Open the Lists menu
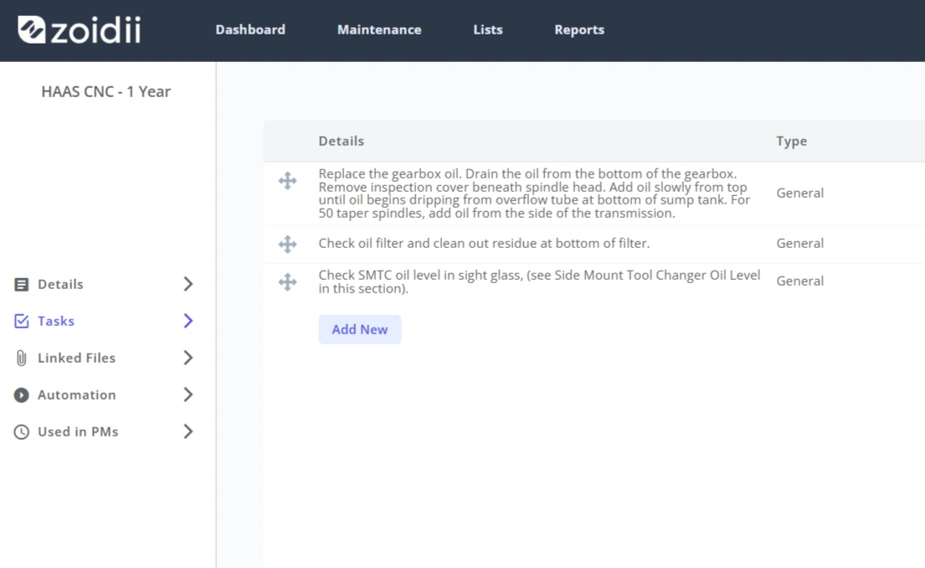This screenshot has height=568, width=925. [x=488, y=29]
